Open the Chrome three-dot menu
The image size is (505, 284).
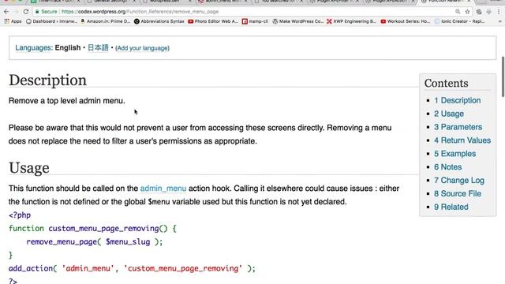(499, 12)
